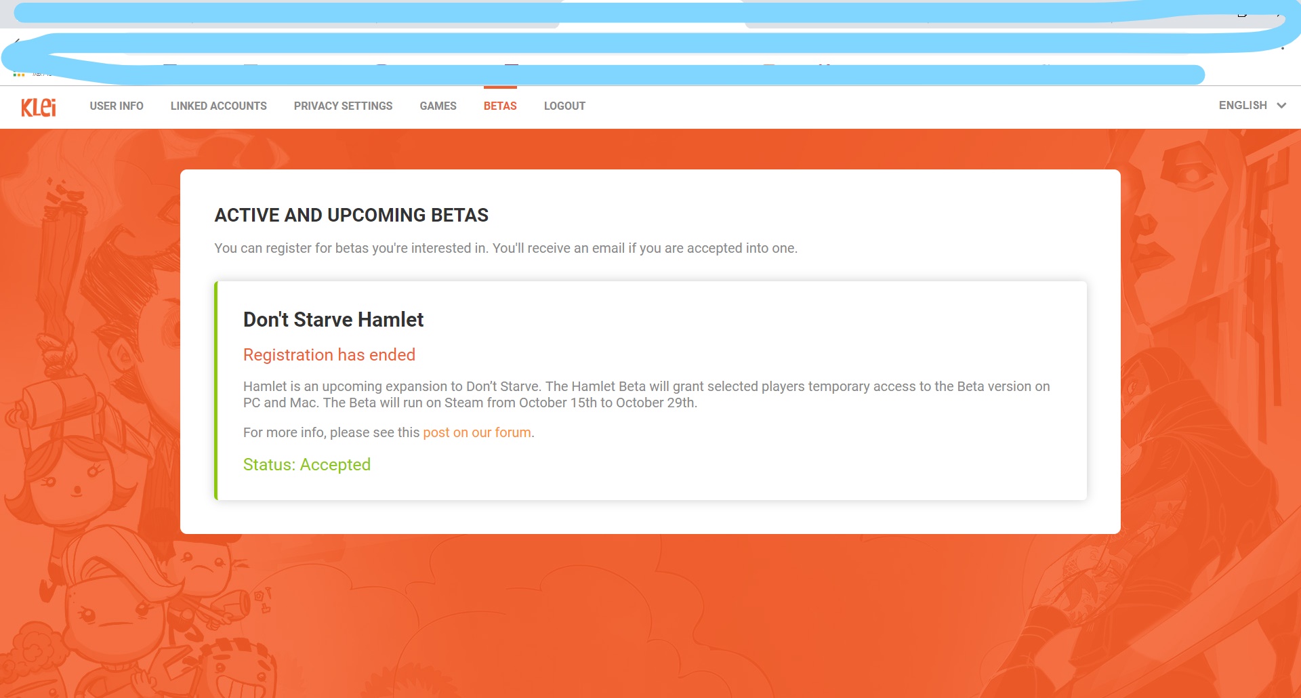Select the Betas tab

click(x=500, y=106)
